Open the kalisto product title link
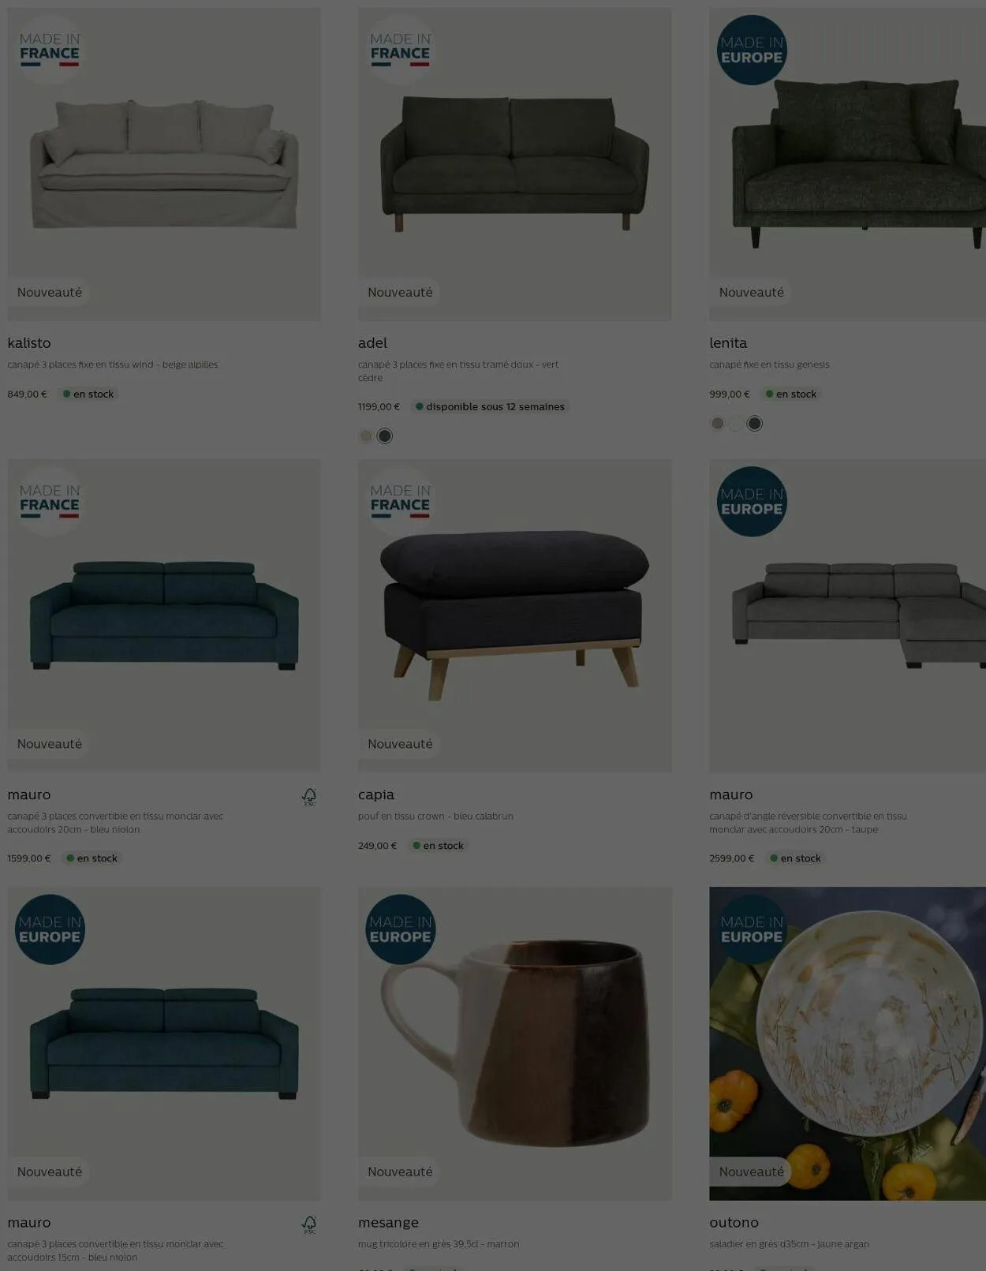The image size is (986, 1271). pos(29,342)
